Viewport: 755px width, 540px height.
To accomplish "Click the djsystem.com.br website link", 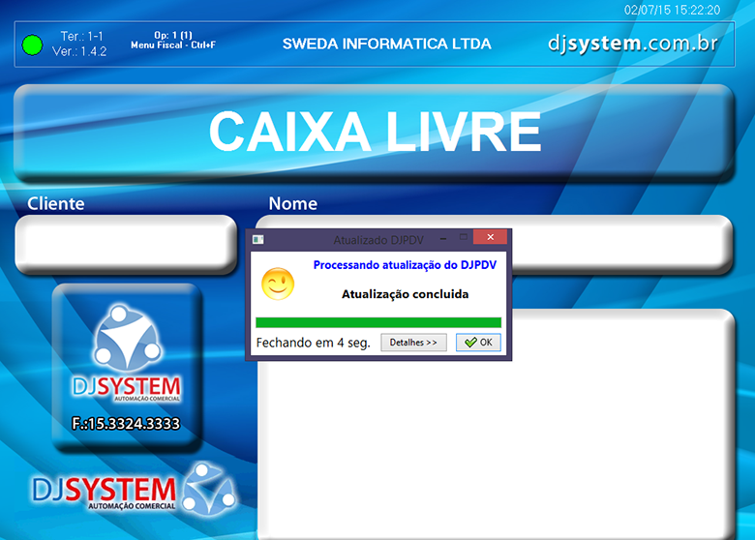I will point(632,44).
